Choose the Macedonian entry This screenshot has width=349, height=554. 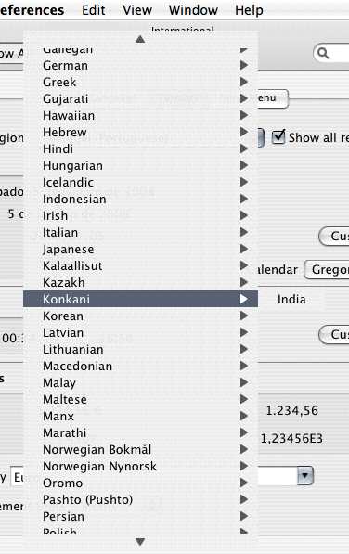(x=140, y=366)
